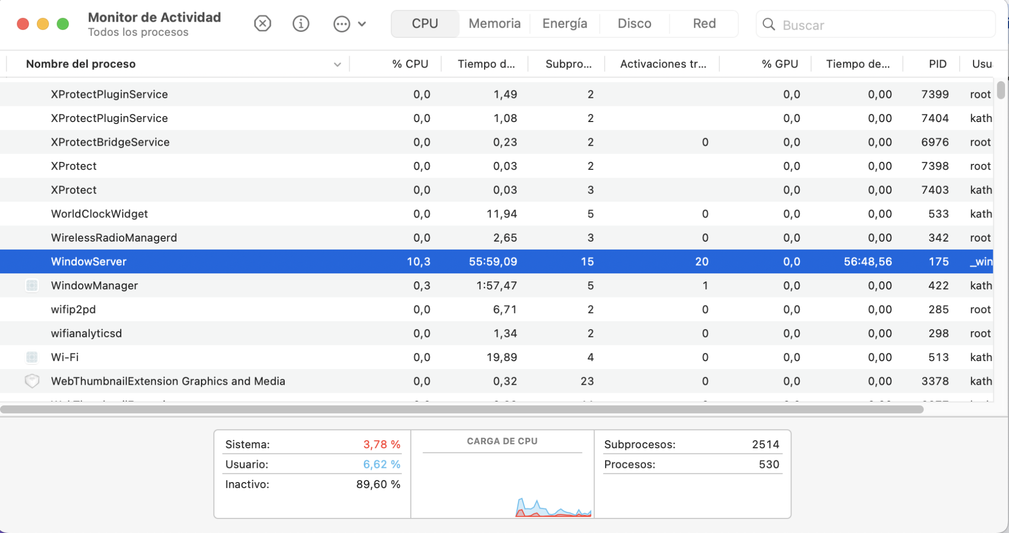Select XProtectPluginService row with PID 7404
The height and width of the screenshot is (533, 1009).
point(497,118)
